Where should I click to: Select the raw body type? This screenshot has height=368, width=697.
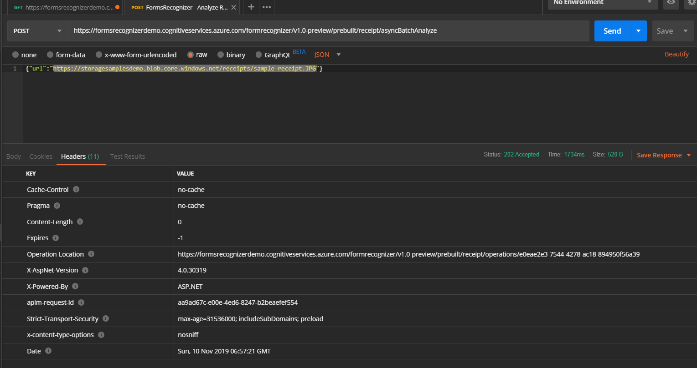(191, 55)
